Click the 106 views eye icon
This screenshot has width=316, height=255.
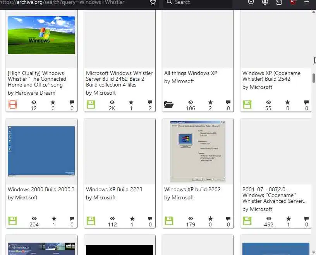tap(191, 102)
